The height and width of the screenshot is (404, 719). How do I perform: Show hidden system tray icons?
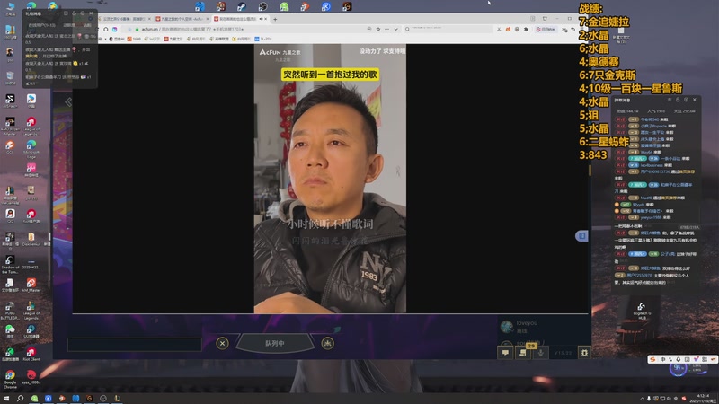tap(642, 399)
